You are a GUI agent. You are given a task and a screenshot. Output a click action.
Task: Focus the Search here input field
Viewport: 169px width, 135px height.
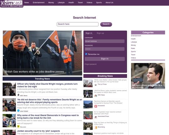click(x=78, y=24)
